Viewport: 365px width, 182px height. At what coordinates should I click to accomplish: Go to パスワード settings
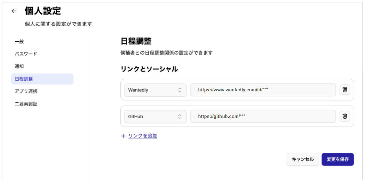pos(26,54)
